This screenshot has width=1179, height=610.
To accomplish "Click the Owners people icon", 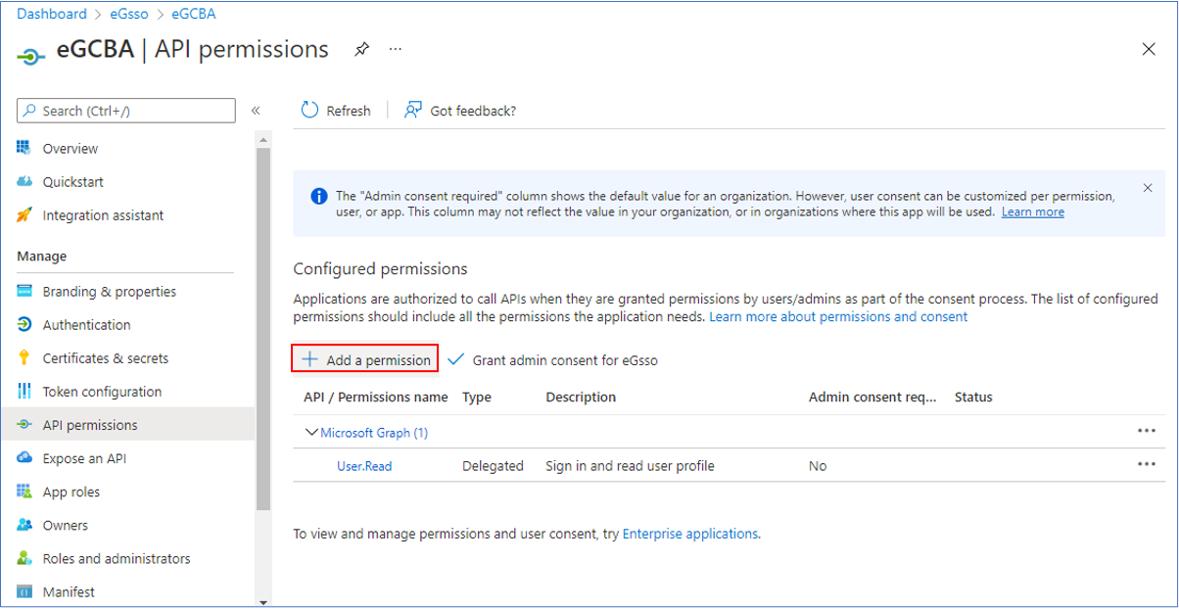I will point(24,524).
